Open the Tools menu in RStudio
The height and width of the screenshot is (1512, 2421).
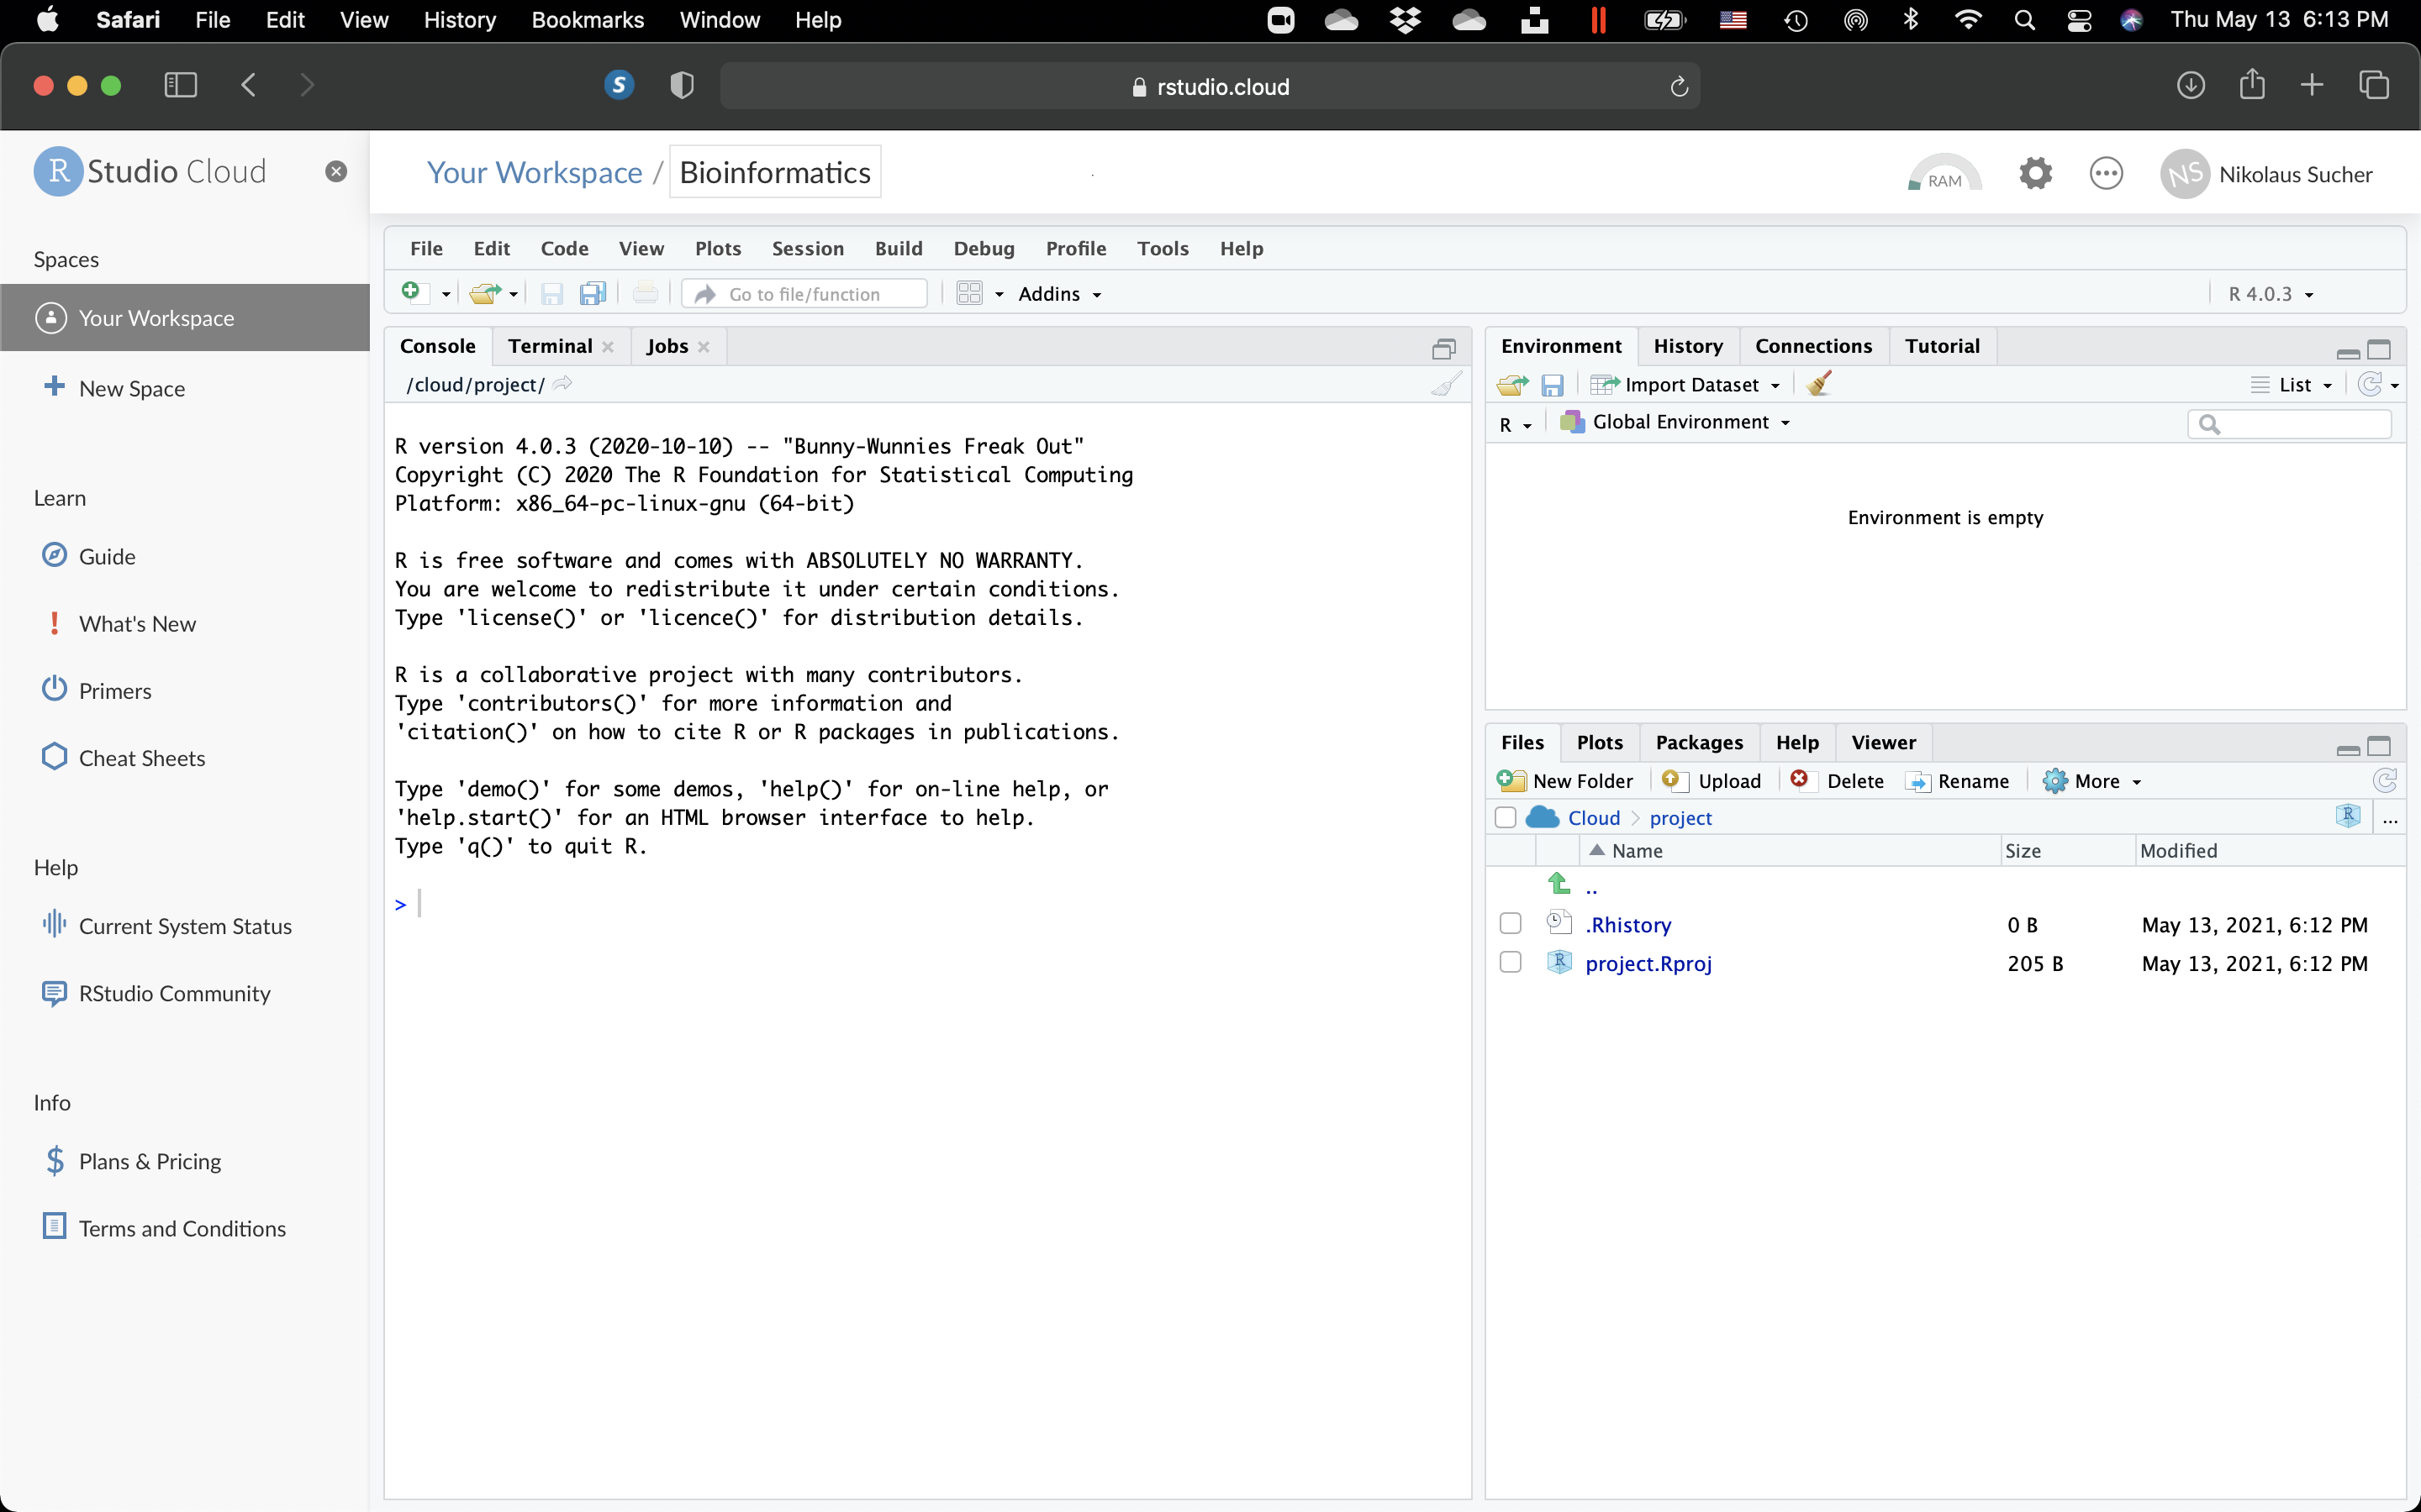point(1163,248)
